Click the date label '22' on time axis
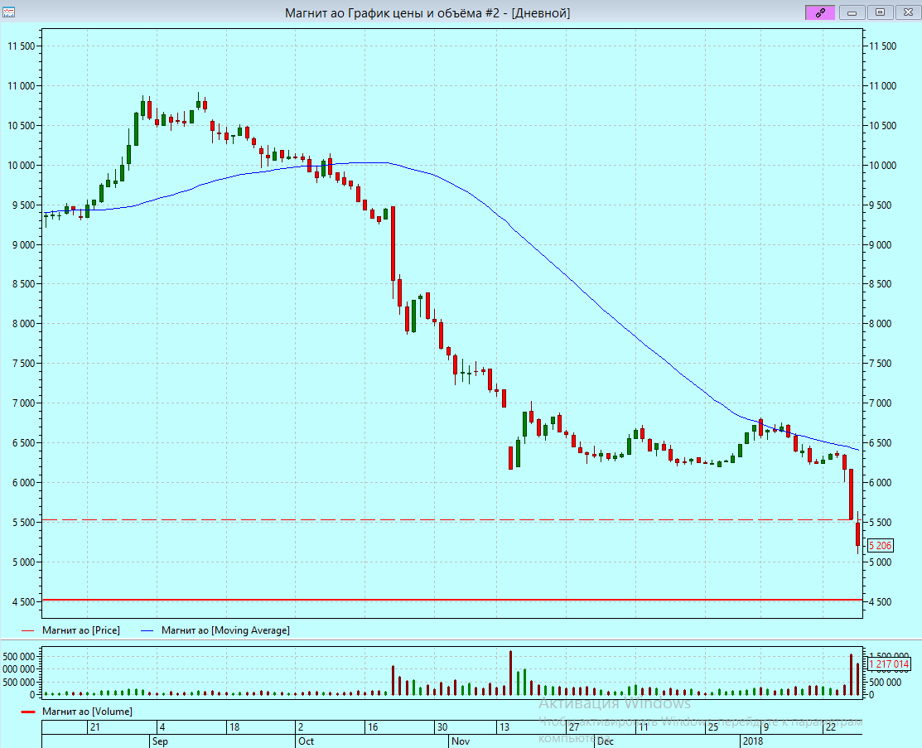This screenshot has width=922, height=748. pyautogui.click(x=830, y=727)
